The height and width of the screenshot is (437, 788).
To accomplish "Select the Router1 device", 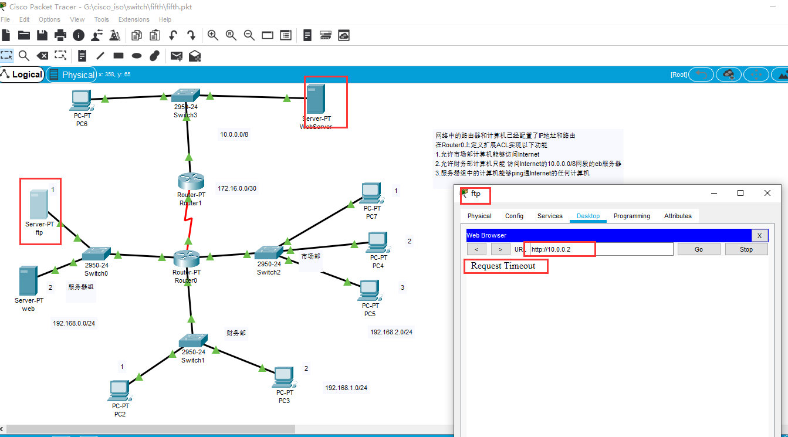I will [x=191, y=182].
